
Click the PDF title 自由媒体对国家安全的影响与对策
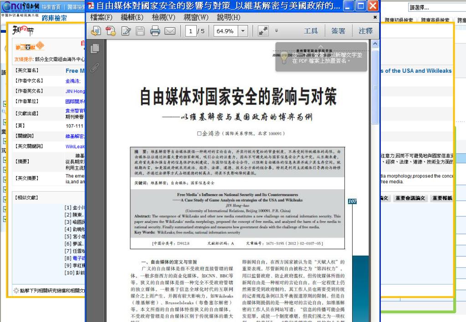(238, 96)
